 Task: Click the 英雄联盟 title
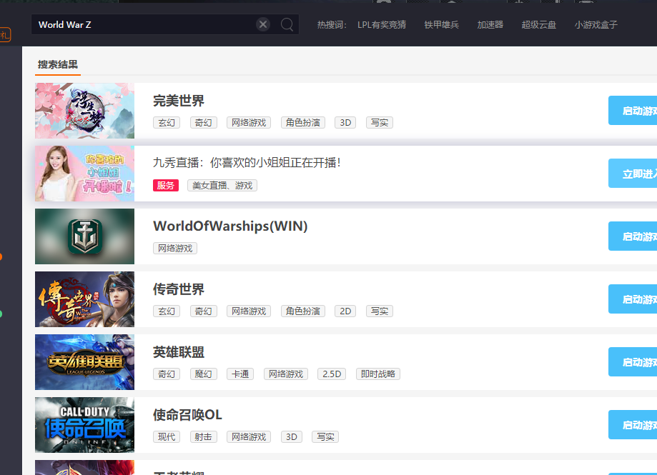179,352
